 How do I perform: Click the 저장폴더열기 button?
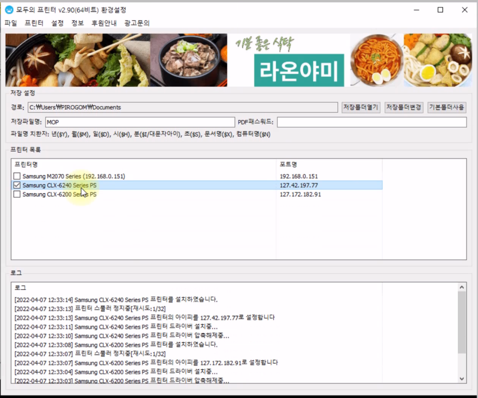coord(361,107)
